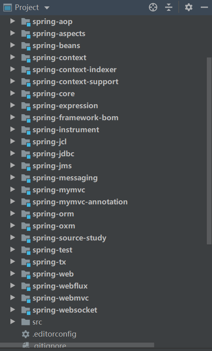Click the spring-mymvc module folder icon
212x351 pixels.
click(26, 190)
